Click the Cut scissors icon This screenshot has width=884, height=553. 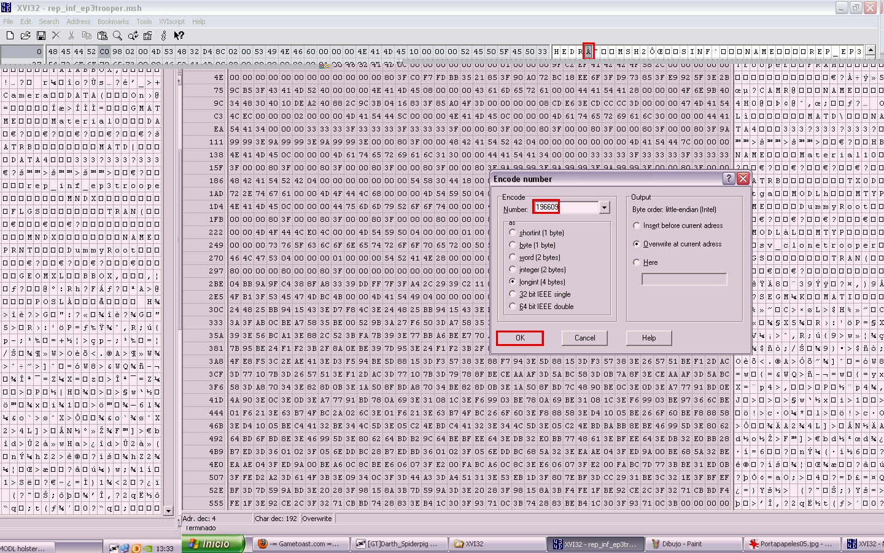click(71, 36)
